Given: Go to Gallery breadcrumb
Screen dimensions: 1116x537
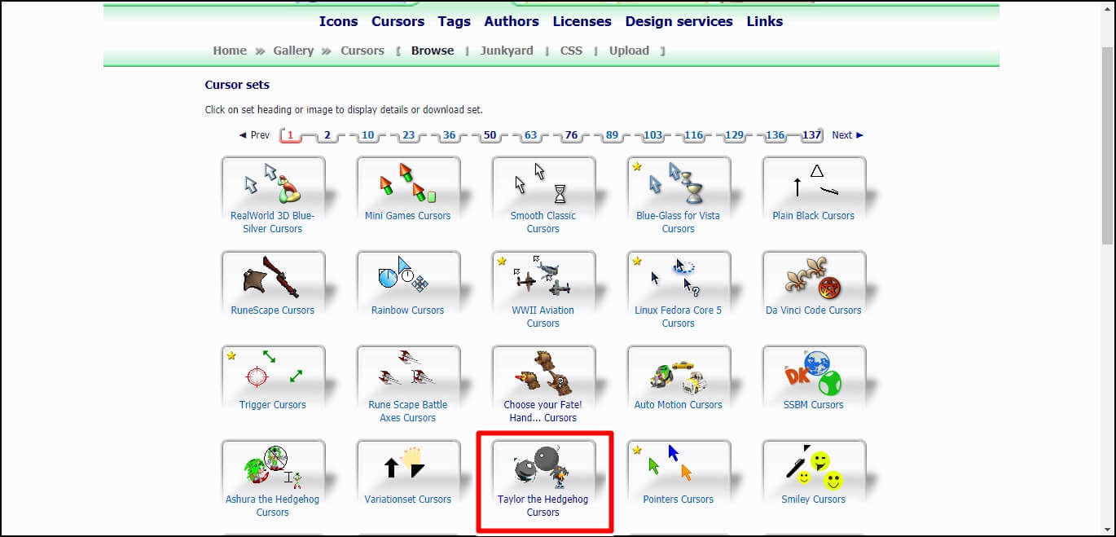Looking at the screenshot, I should click(x=293, y=51).
